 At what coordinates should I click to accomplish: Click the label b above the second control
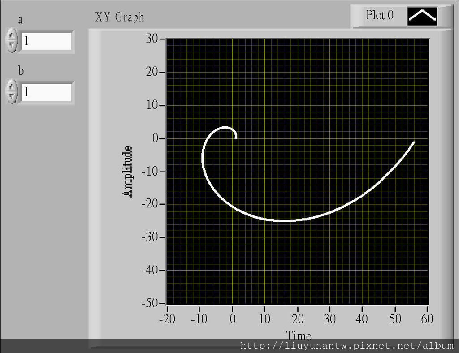point(21,70)
